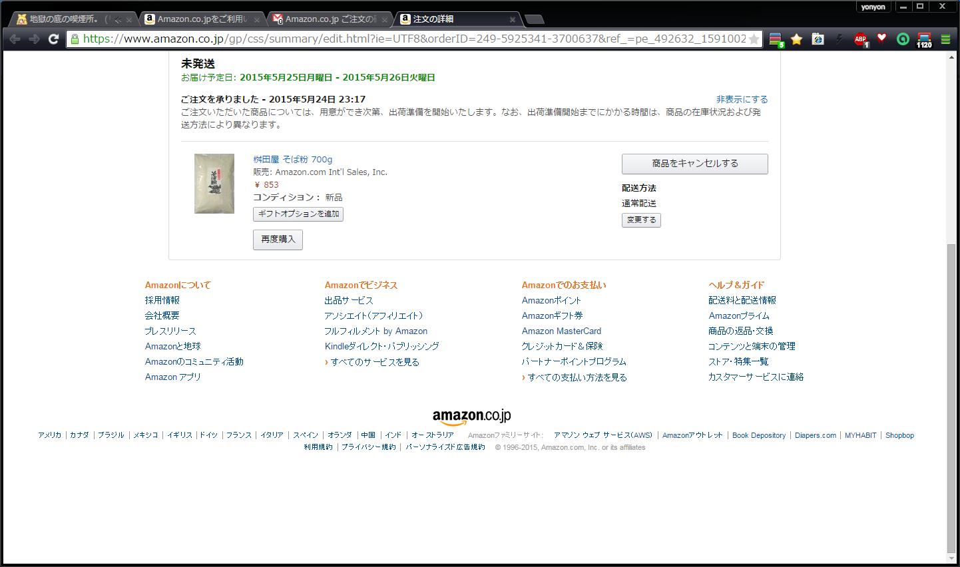Open カスタマーサービスに連絡 link

tap(756, 377)
